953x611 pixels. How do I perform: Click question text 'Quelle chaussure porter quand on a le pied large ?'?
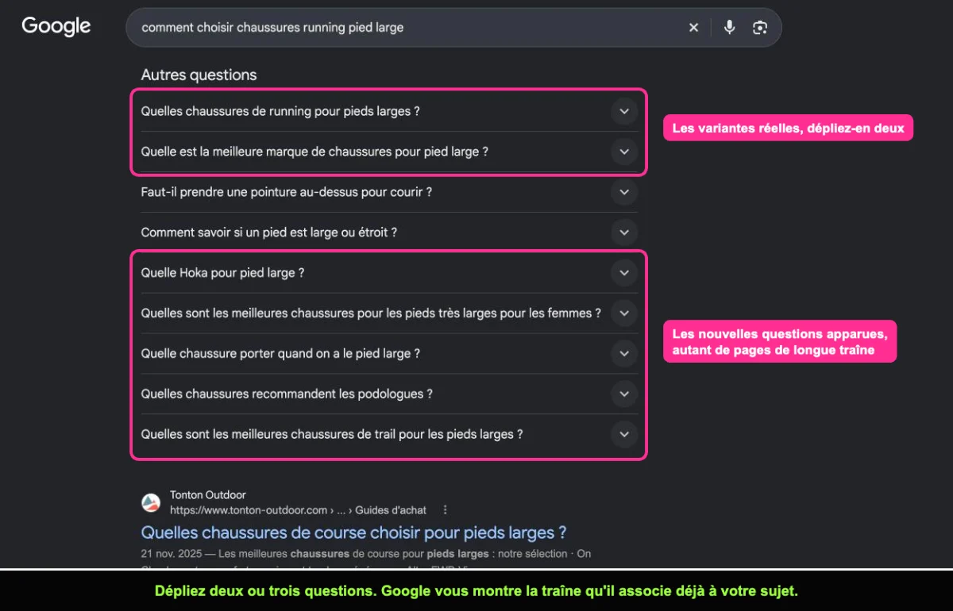point(280,354)
